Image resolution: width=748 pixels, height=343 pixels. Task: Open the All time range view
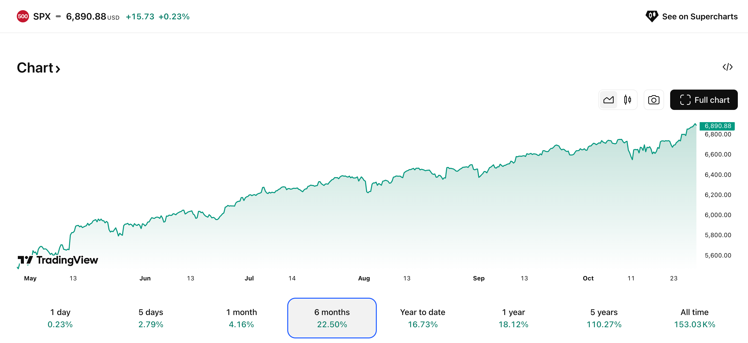pos(695,318)
